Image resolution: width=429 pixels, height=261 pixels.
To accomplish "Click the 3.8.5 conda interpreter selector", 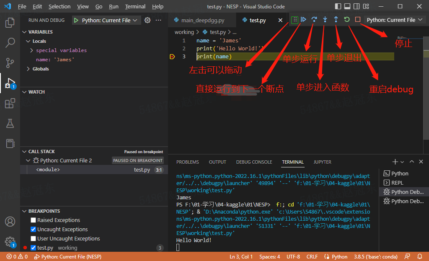I will [375, 257].
